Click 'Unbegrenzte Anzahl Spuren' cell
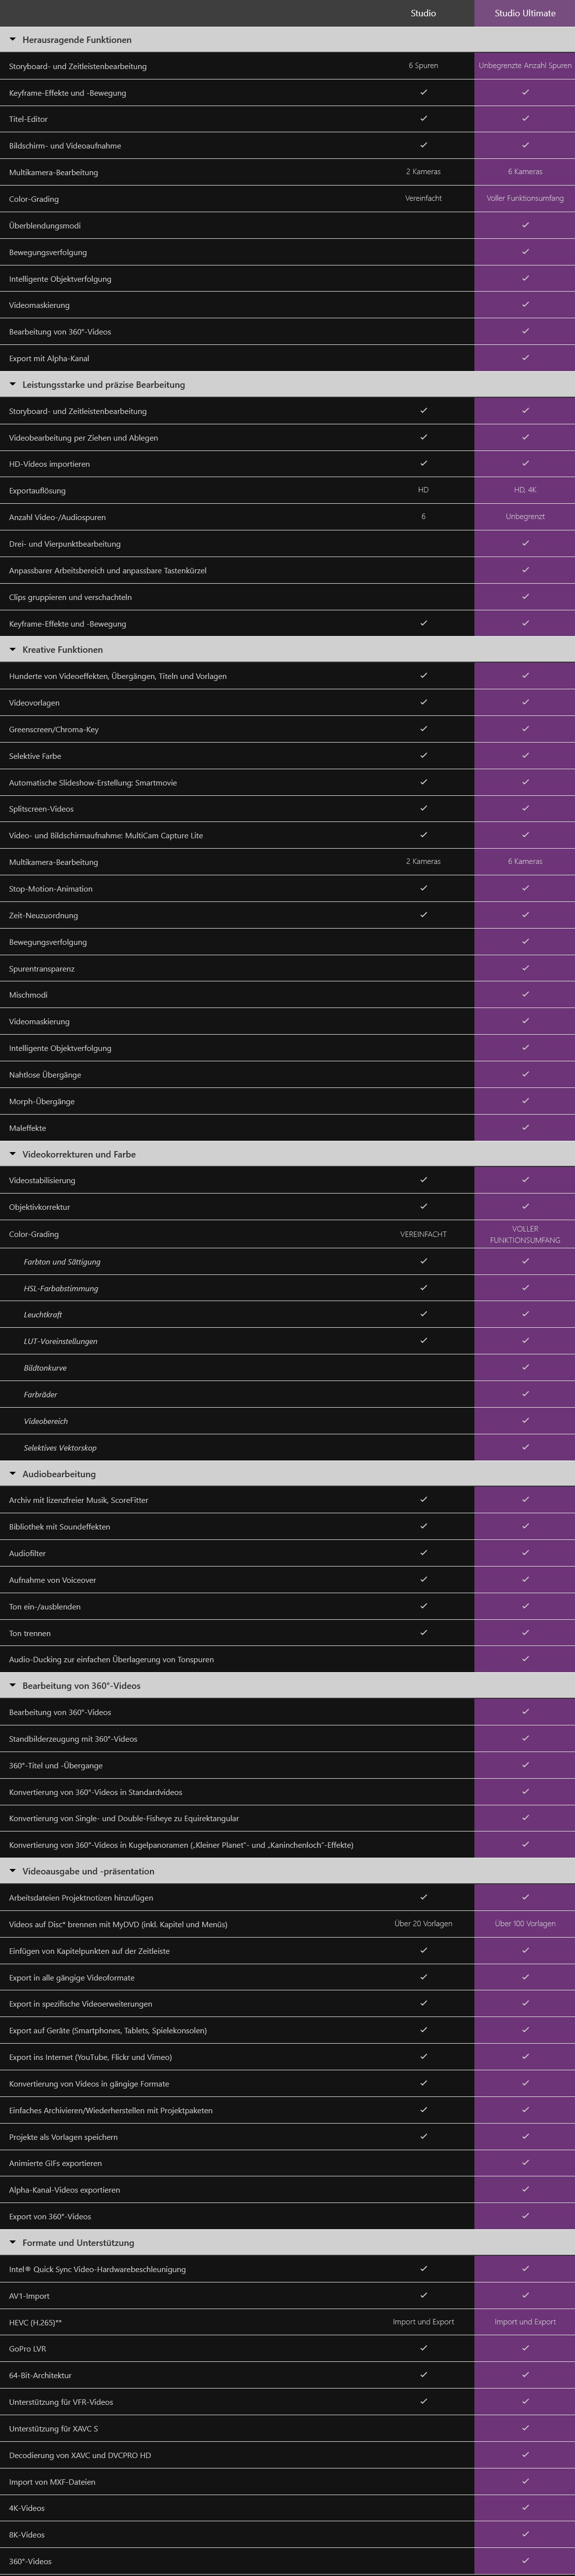The height and width of the screenshot is (2576, 575). pyautogui.click(x=525, y=66)
